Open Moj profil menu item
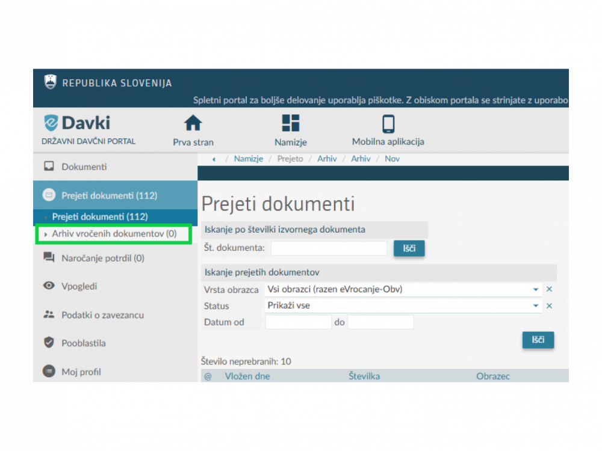Image resolution: width=602 pixels, height=451 pixels. (x=81, y=372)
